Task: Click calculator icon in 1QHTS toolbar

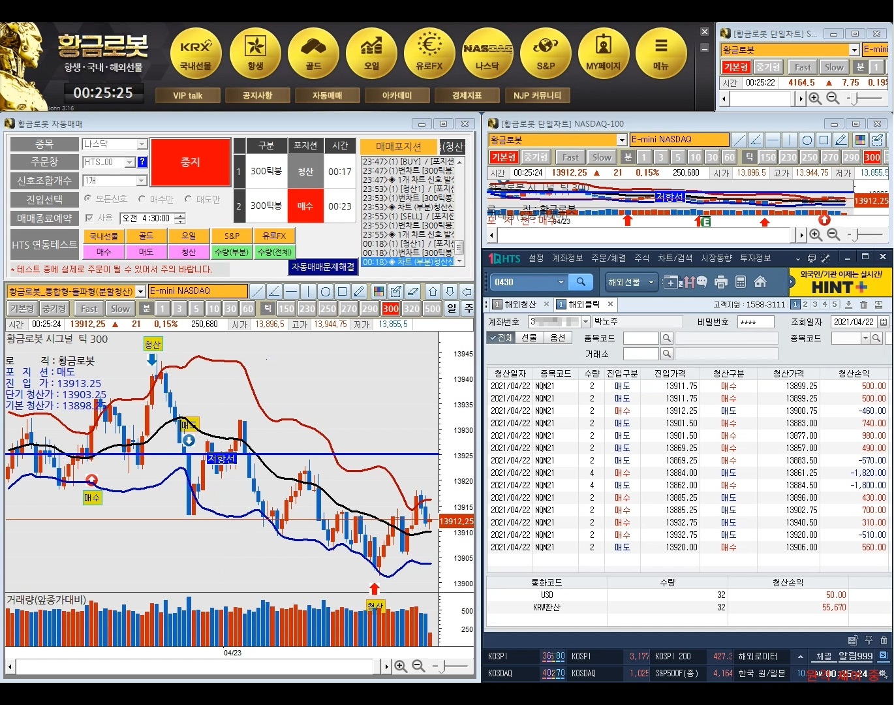Action: coord(741,282)
